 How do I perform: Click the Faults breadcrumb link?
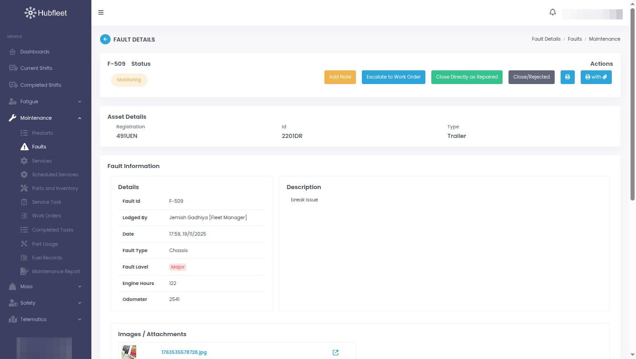tap(575, 39)
